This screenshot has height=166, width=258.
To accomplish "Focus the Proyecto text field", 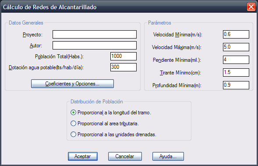I will (95, 34).
